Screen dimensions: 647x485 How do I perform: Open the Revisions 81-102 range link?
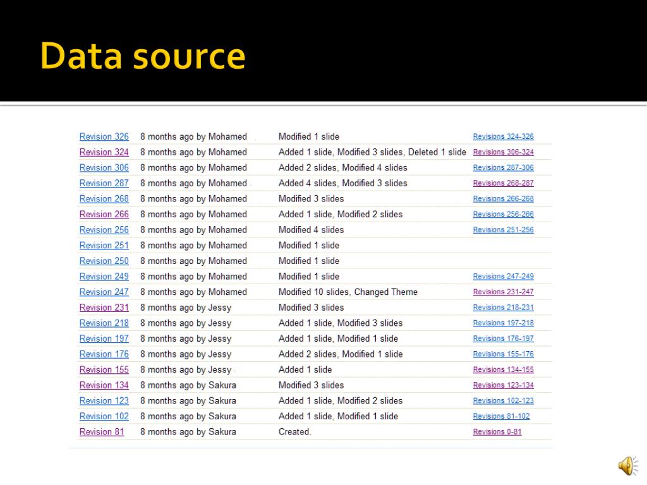(501, 416)
